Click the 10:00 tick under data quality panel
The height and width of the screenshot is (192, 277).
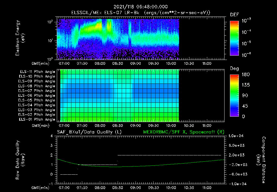171,188
